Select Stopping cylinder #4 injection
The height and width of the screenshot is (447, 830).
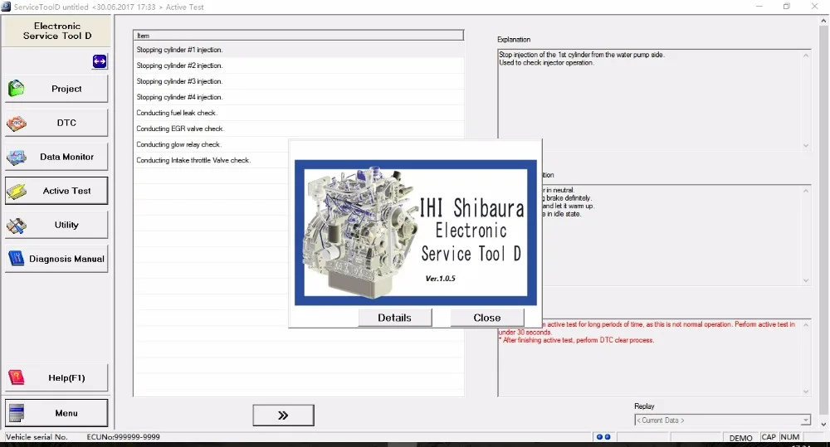click(x=299, y=97)
